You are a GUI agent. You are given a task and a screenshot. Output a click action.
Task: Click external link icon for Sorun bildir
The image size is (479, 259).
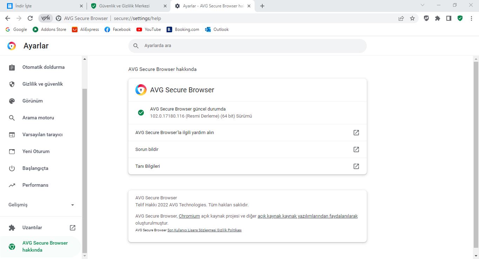[356, 150]
